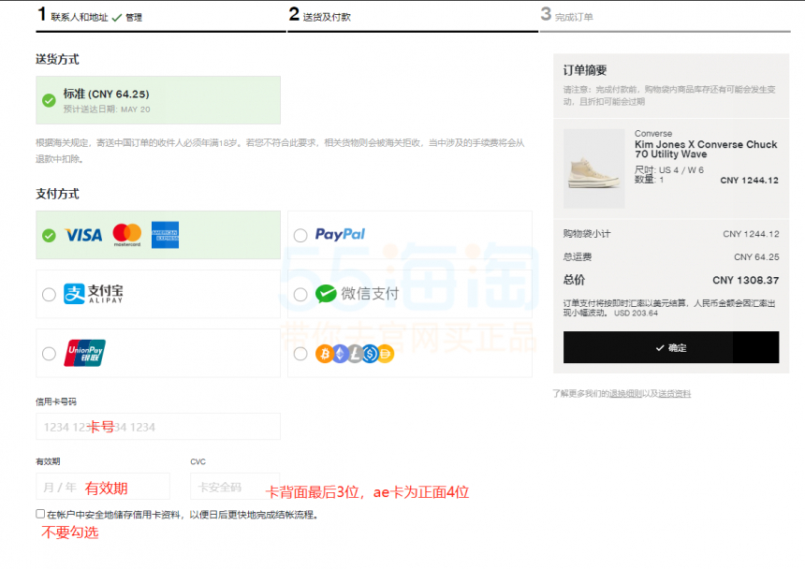This screenshot has width=805, height=569.
Task: Click the checkmark beside 联系人和地址
Action: 117,18
